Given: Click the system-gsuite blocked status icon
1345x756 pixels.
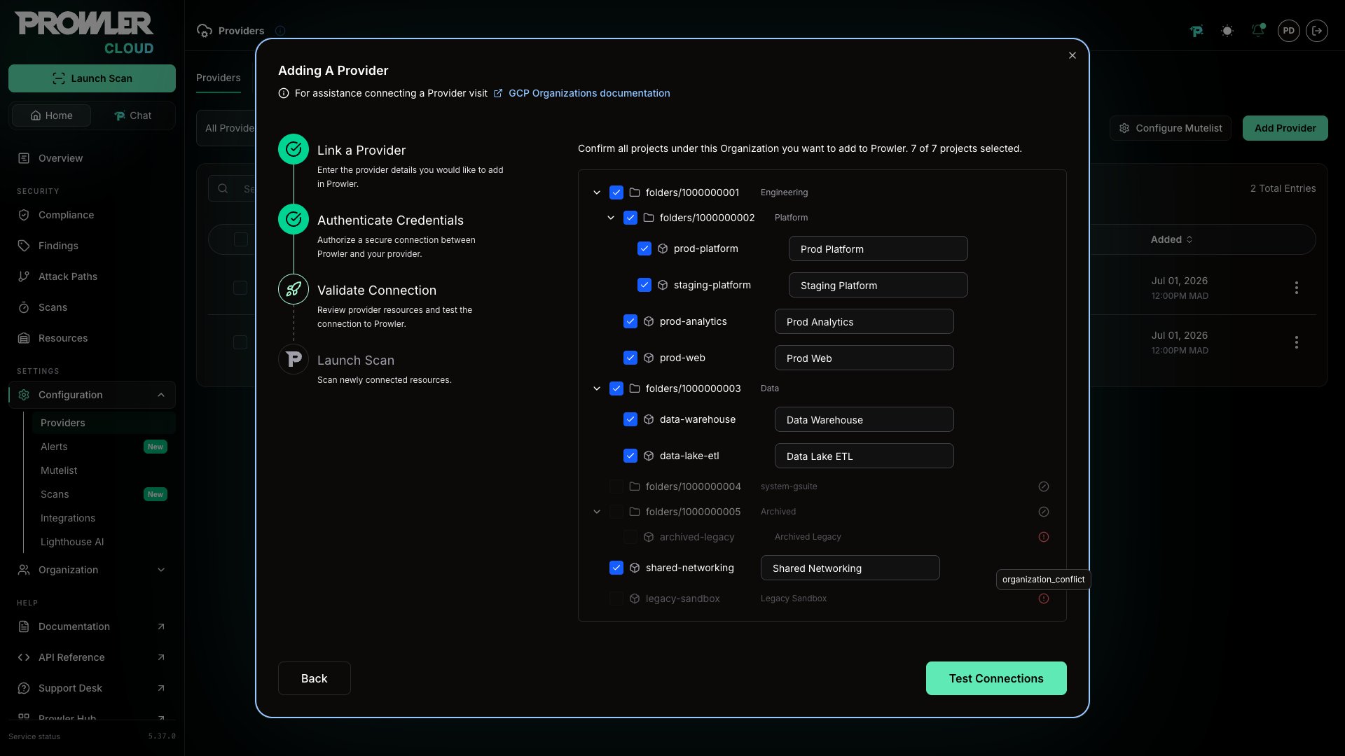Looking at the screenshot, I should coord(1043,486).
